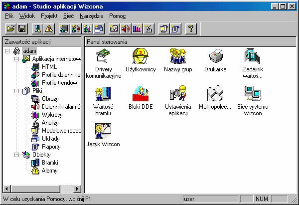
Task: Collapse the Obiekty tree node
Action: [x=16, y=155]
